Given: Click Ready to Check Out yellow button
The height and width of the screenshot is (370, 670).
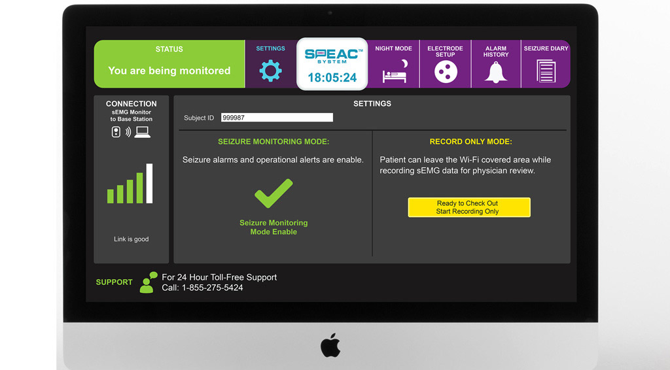Looking at the screenshot, I should tap(469, 207).
